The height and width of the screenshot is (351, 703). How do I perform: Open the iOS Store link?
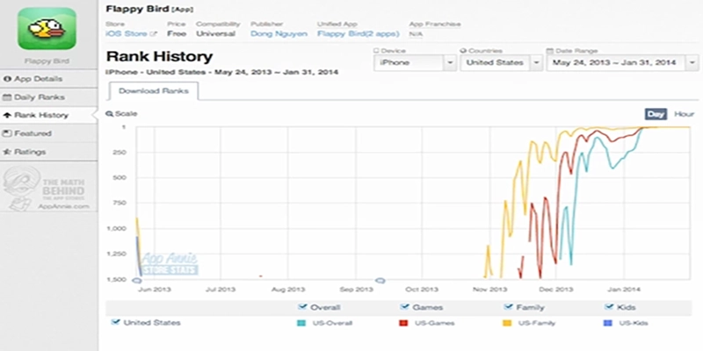click(x=126, y=34)
